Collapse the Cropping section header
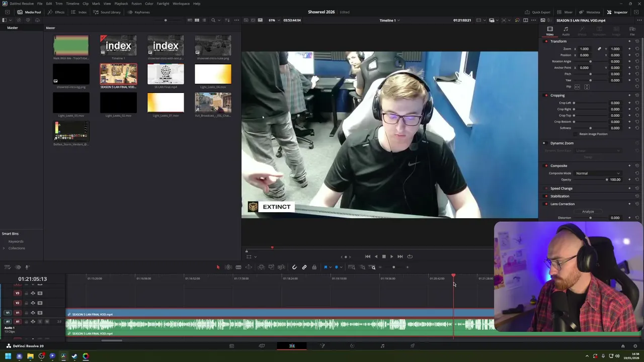Screen dimensions: 644x362 pos(557,95)
